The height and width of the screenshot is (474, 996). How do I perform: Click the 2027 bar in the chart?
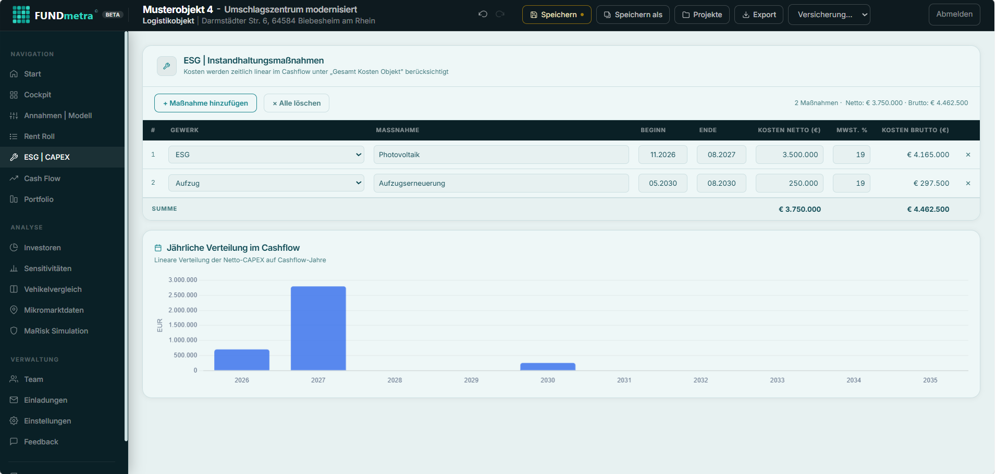pos(318,328)
